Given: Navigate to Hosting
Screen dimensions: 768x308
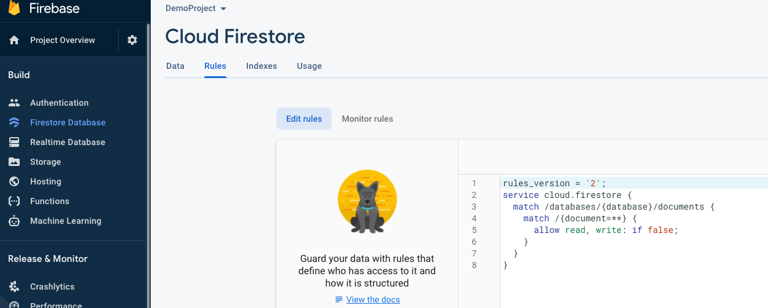Looking at the screenshot, I should [x=46, y=181].
